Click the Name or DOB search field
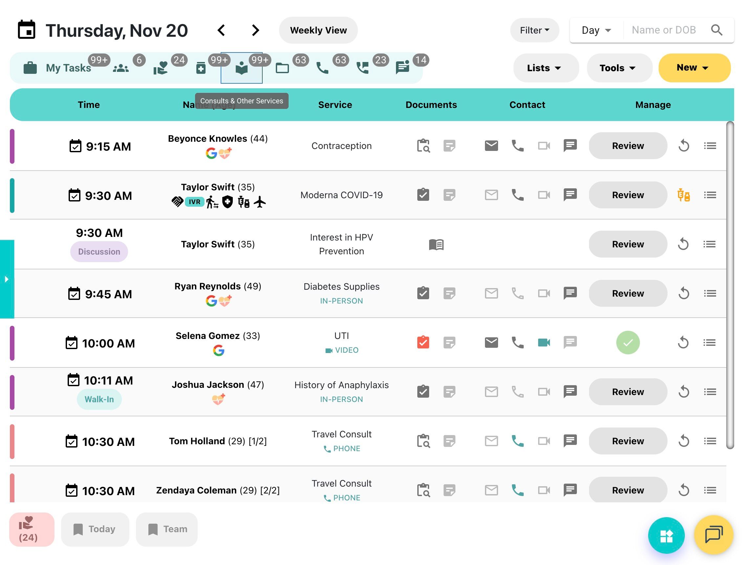Viewport: 744px width, 565px height. click(x=663, y=30)
